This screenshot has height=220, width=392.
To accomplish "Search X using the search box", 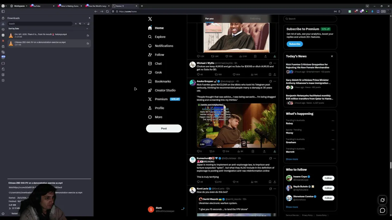I will [x=310, y=19].
